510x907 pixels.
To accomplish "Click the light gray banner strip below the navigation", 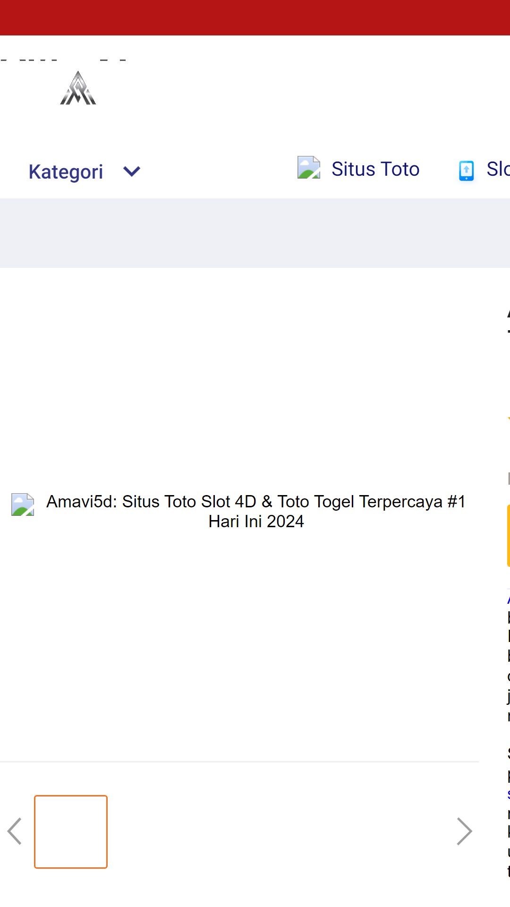I will click(x=255, y=233).
